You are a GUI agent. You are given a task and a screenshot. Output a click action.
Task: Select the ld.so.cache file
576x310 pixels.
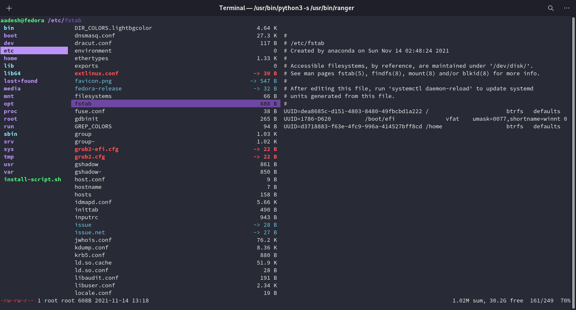pos(93,262)
